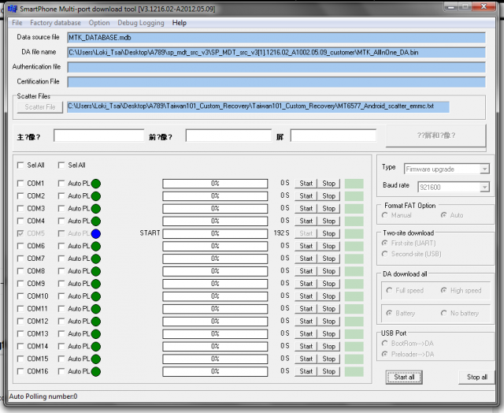The width and height of the screenshot is (504, 413).
Task: Select the No battery radio option
Action: [443, 313]
